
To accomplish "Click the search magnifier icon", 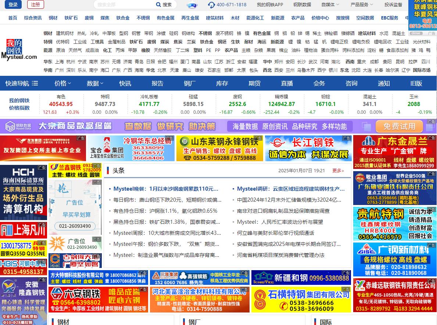I will (x=158, y=4).
